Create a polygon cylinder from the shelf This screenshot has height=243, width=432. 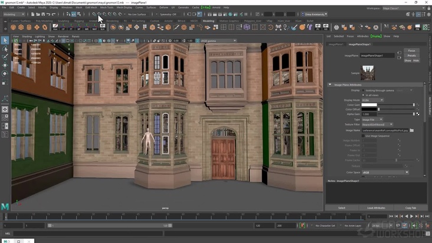point(29,27)
